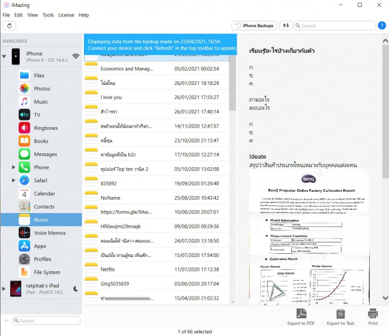
Task: Open the Photos section icon
Action: click(25, 88)
